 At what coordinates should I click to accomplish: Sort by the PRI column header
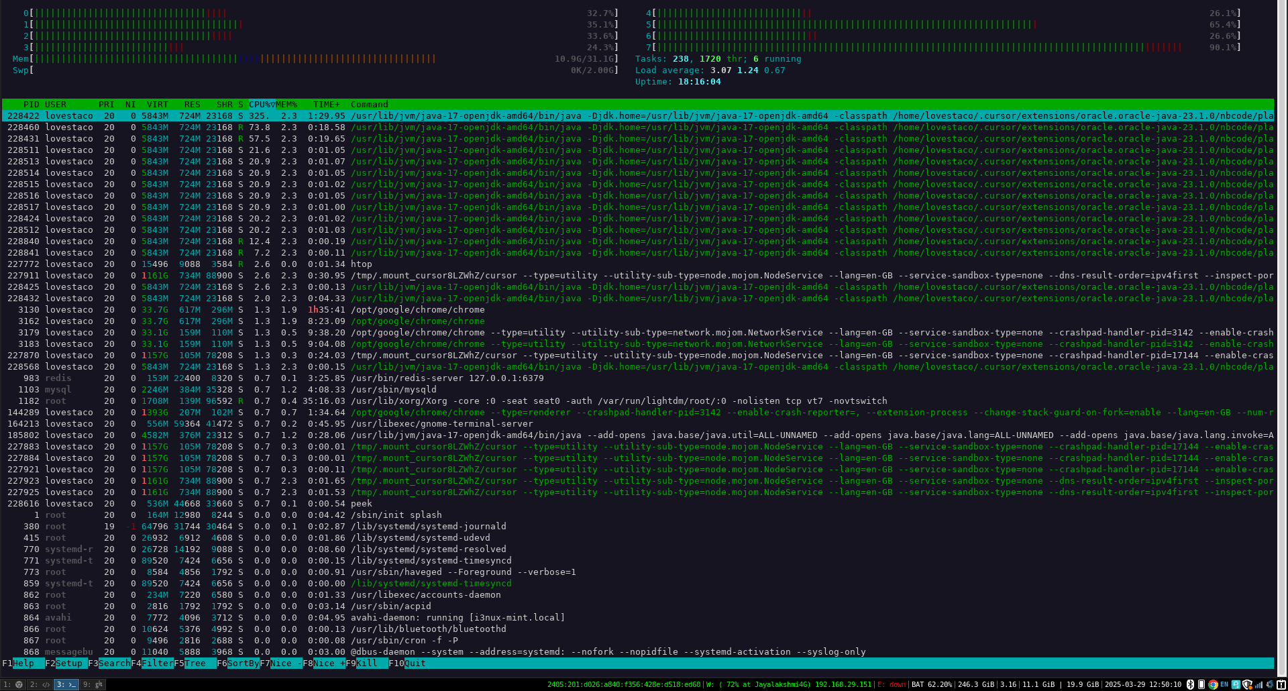(x=106, y=105)
